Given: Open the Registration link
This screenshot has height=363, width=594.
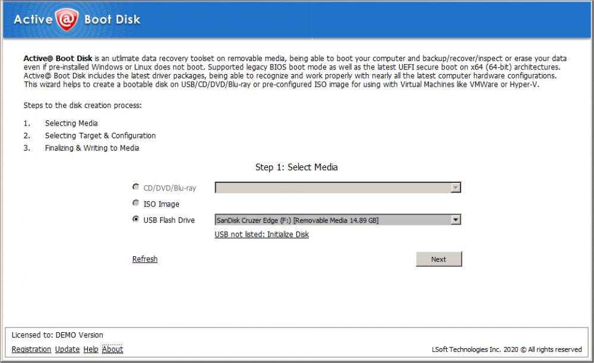Looking at the screenshot, I should click(31, 349).
